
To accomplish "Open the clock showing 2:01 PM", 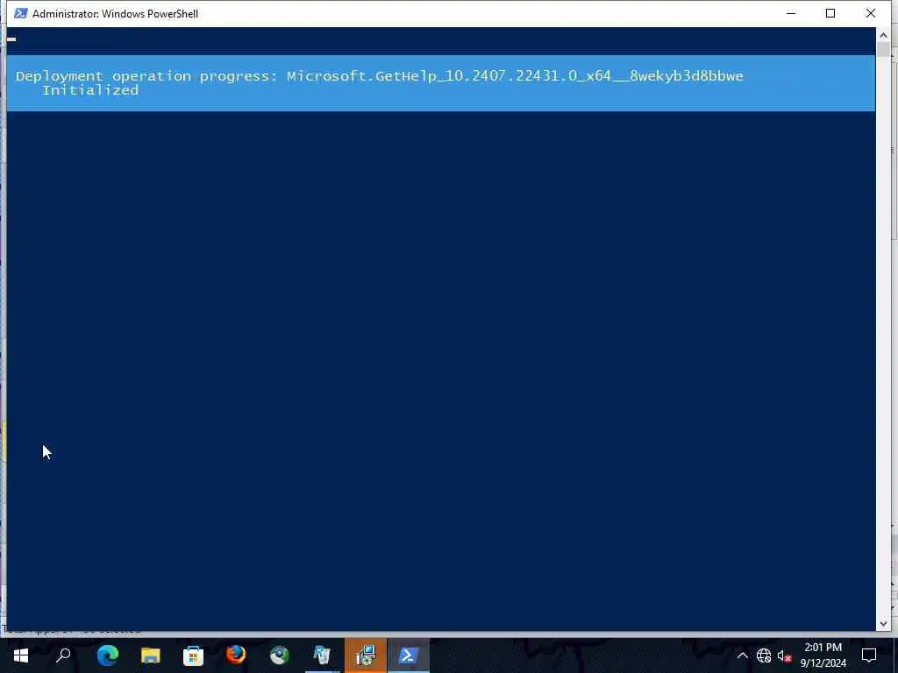I will pos(823,655).
